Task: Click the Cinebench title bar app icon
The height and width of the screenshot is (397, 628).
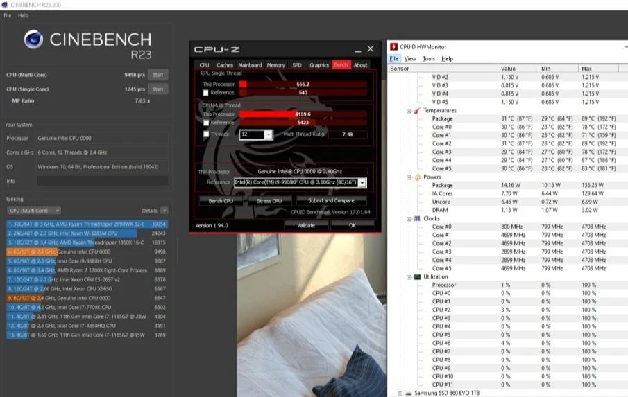Action: [5, 5]
